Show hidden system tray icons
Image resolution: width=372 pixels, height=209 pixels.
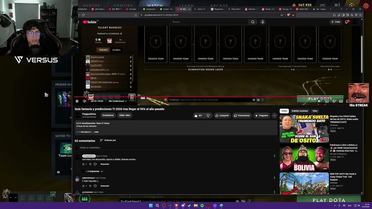334,206
